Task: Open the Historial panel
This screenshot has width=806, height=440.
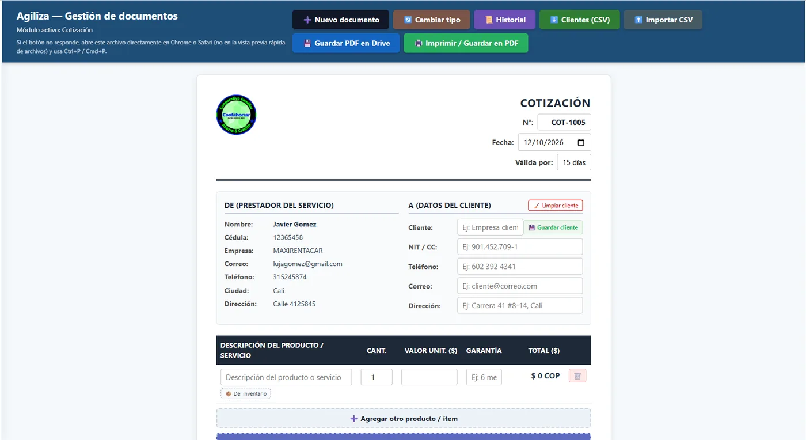Action: coord(505,20)
